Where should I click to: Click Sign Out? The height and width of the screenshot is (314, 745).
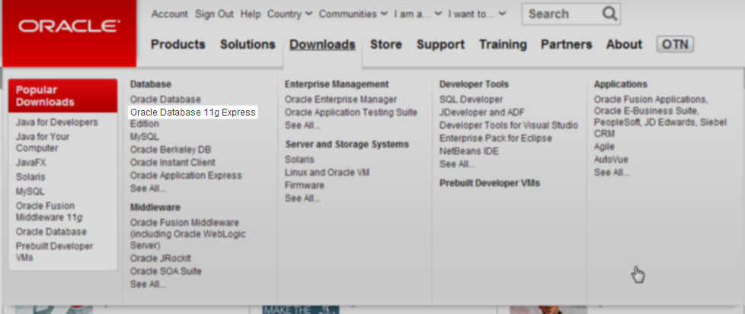point(214,14)
